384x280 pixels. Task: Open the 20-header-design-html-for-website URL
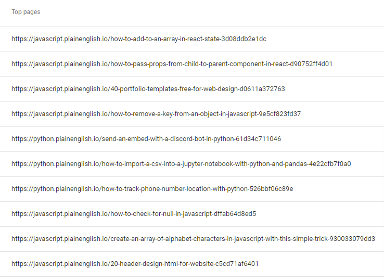point(135,264)
